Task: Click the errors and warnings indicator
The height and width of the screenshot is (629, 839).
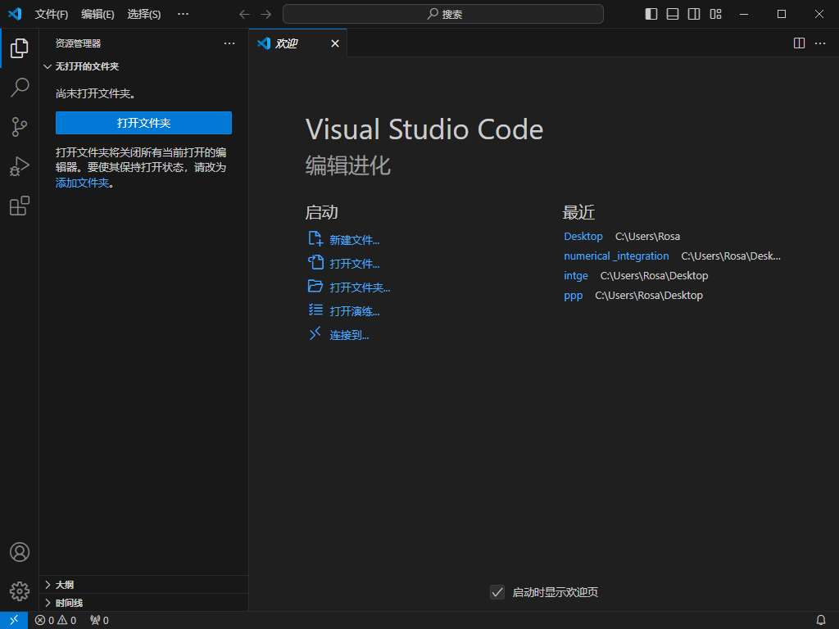Action: point(55,620)
